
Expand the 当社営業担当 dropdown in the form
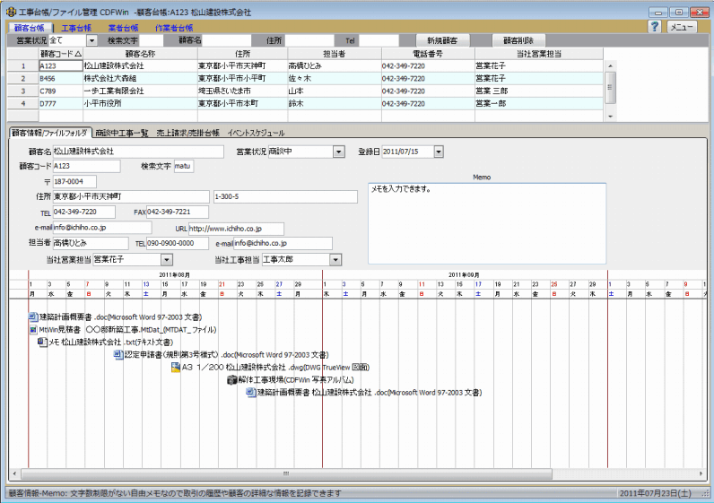click(166, 260)
